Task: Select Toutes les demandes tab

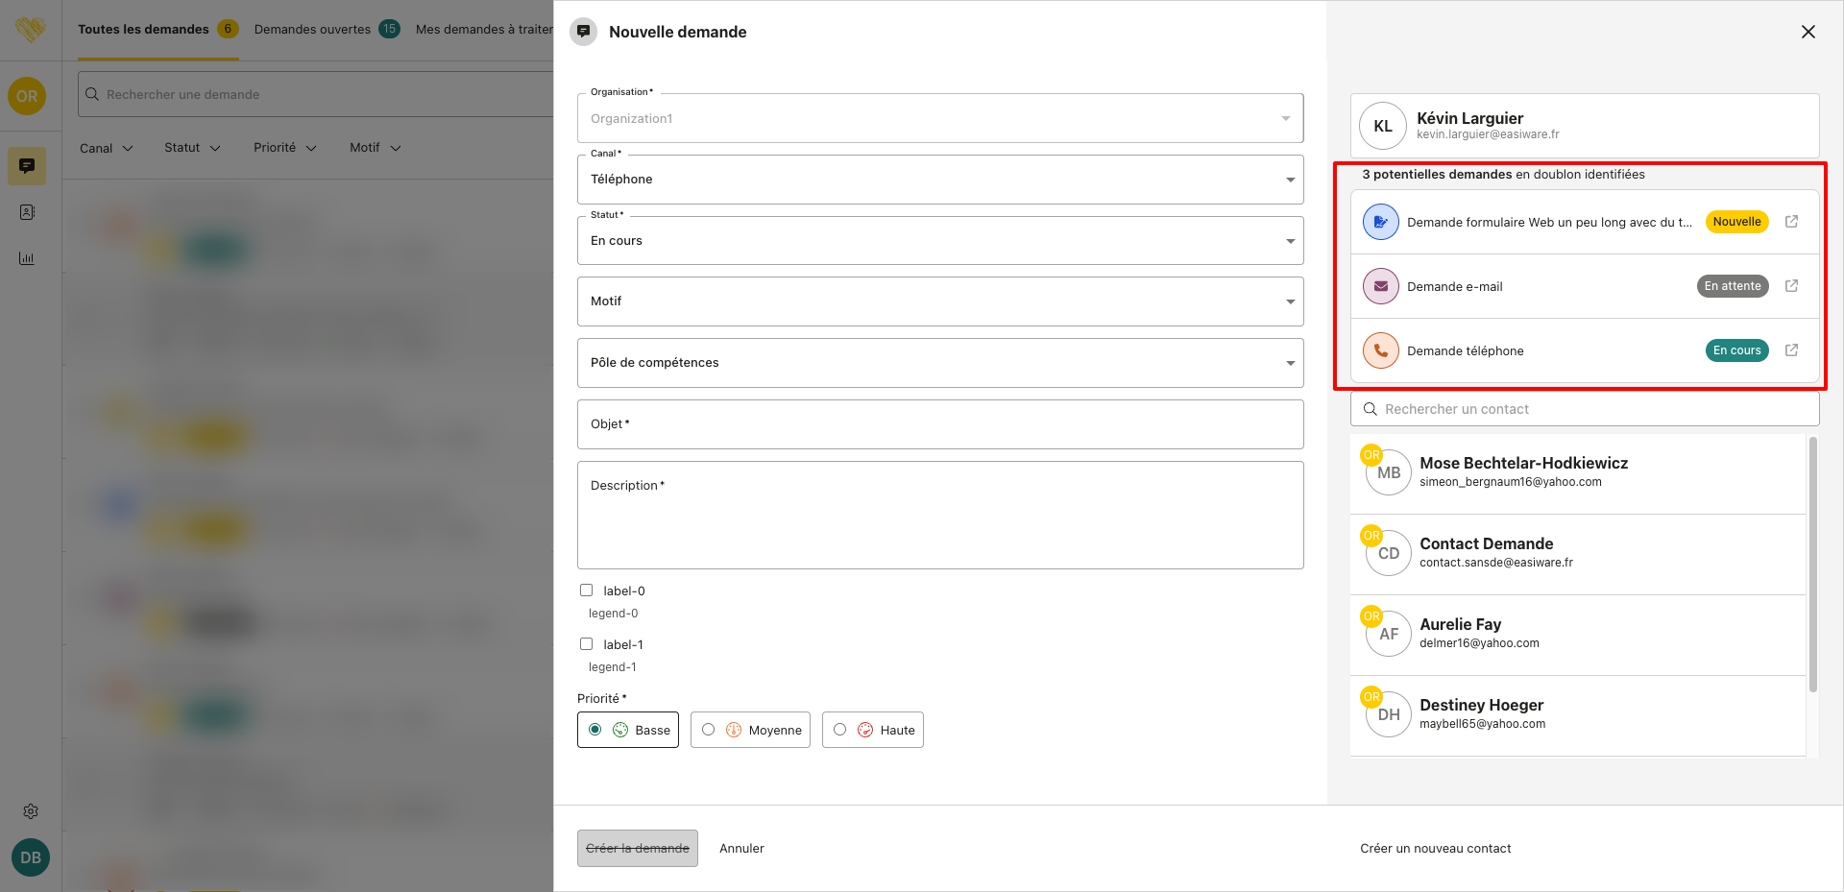Action: [143, 30]
